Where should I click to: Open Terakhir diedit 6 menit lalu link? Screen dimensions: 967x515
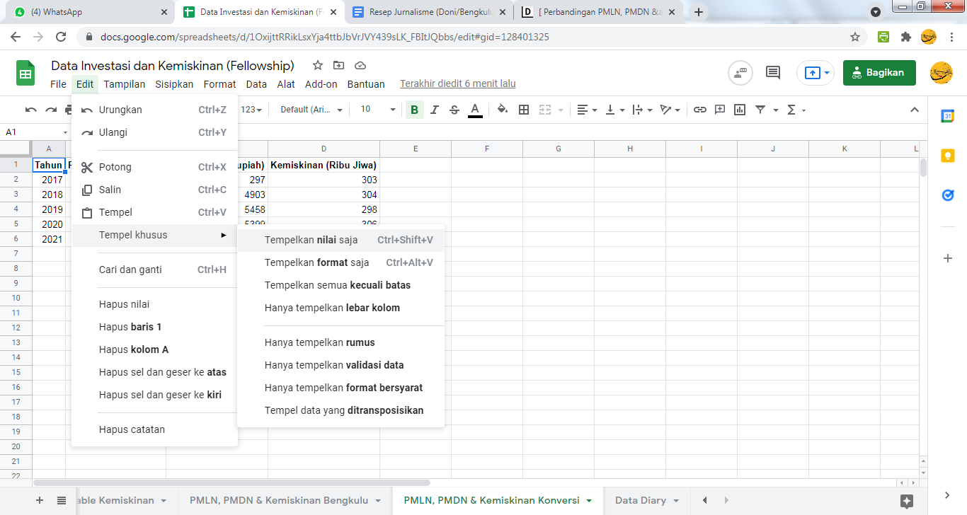457,83
